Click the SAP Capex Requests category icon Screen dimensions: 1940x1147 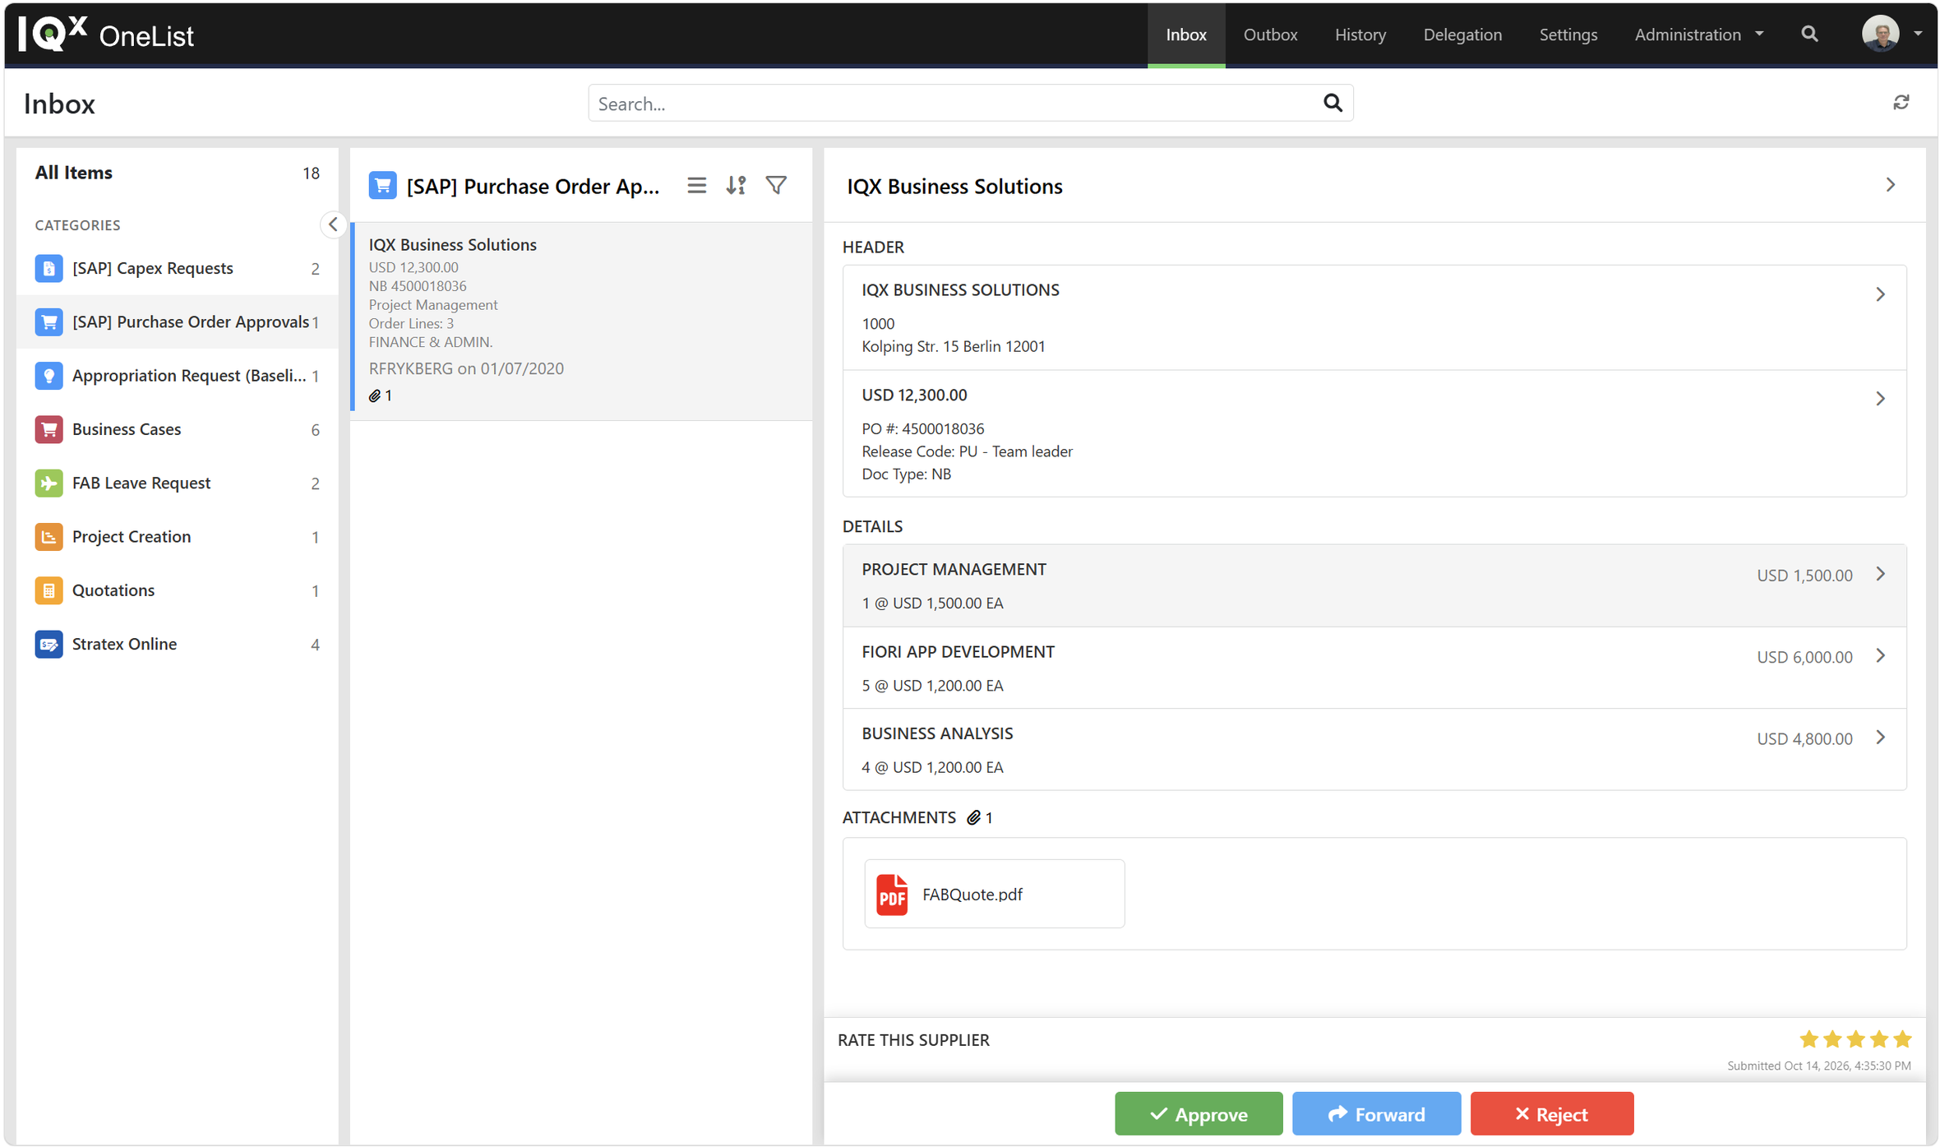(48, 268)
